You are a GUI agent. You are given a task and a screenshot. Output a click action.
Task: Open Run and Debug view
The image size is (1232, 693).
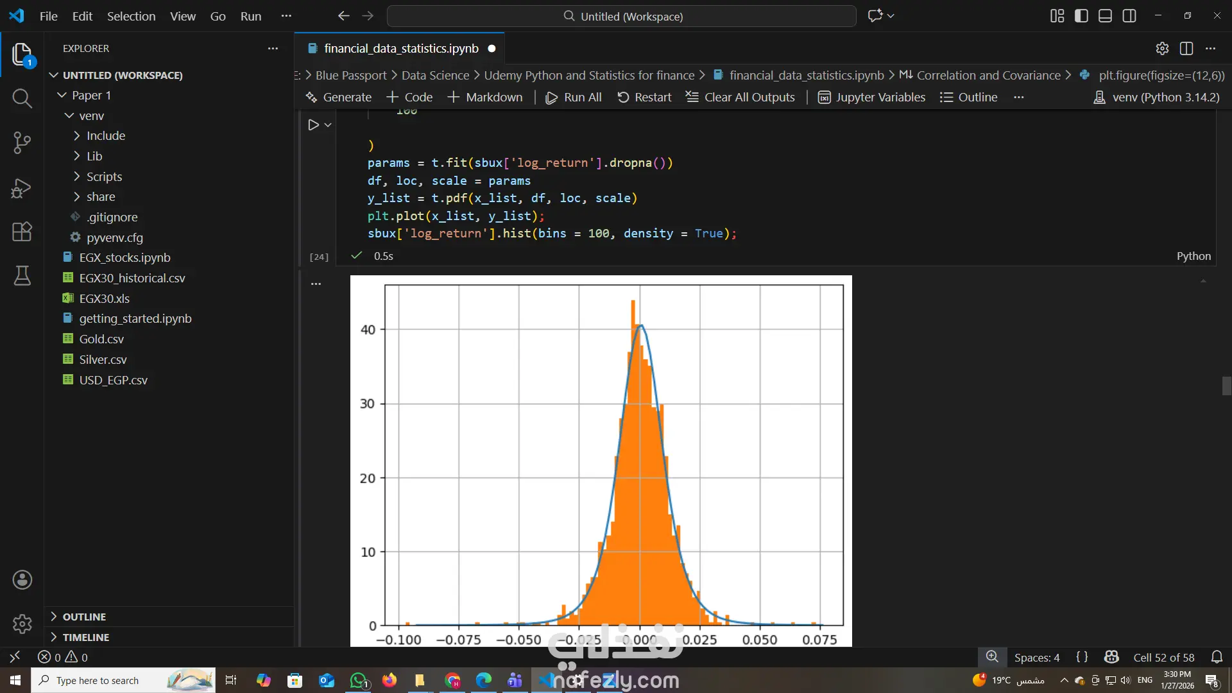click(x=22, y=188)
